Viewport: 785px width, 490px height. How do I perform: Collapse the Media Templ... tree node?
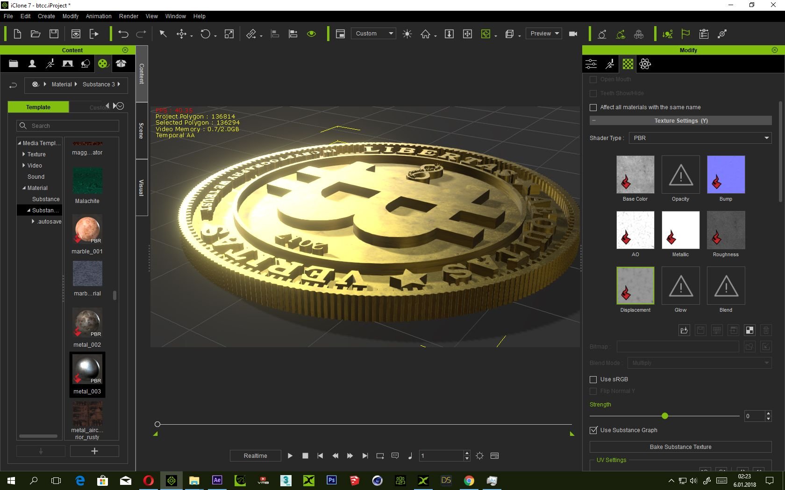point(19,143)
